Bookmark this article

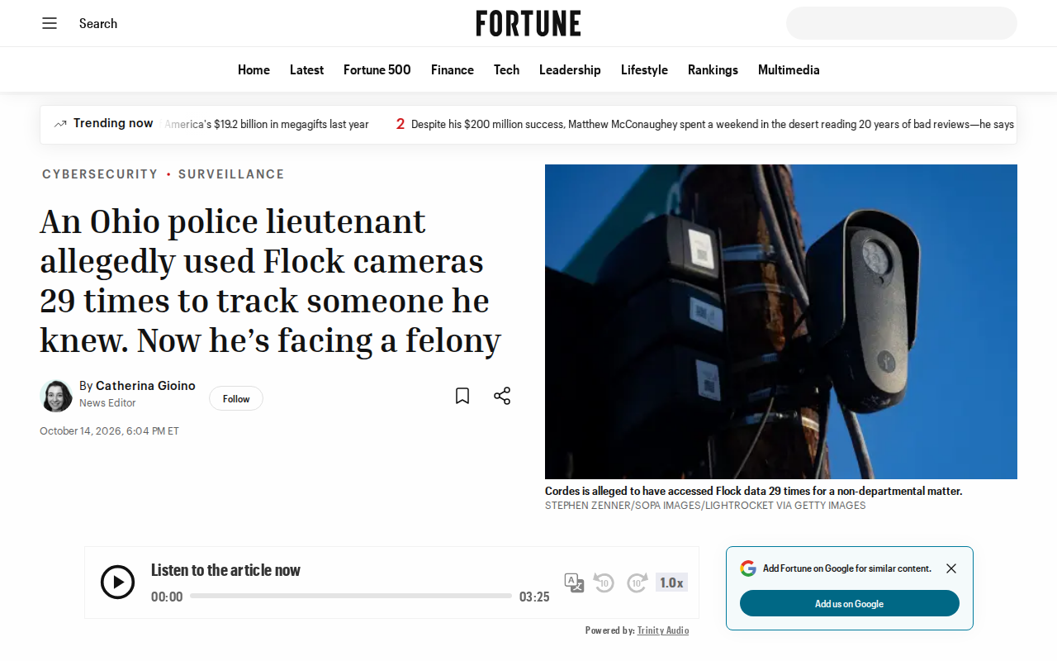462,396
